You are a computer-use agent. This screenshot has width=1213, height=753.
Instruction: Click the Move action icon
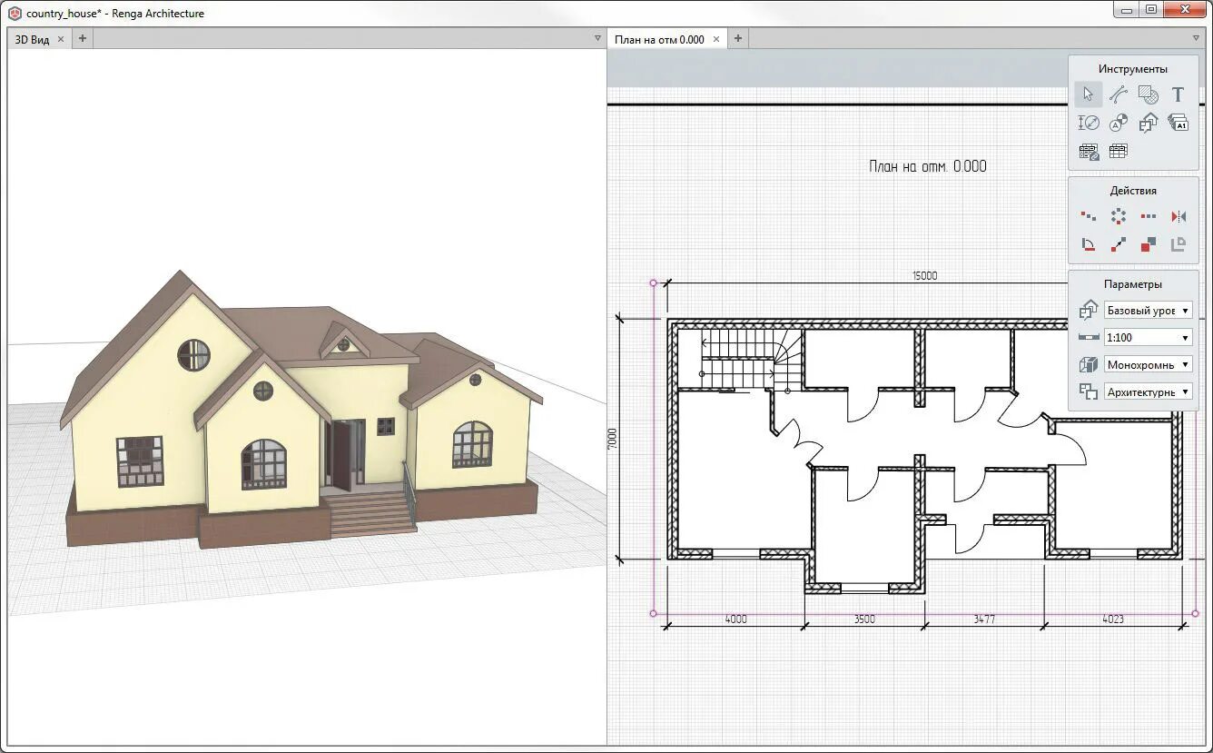(x=1088, y=216)
